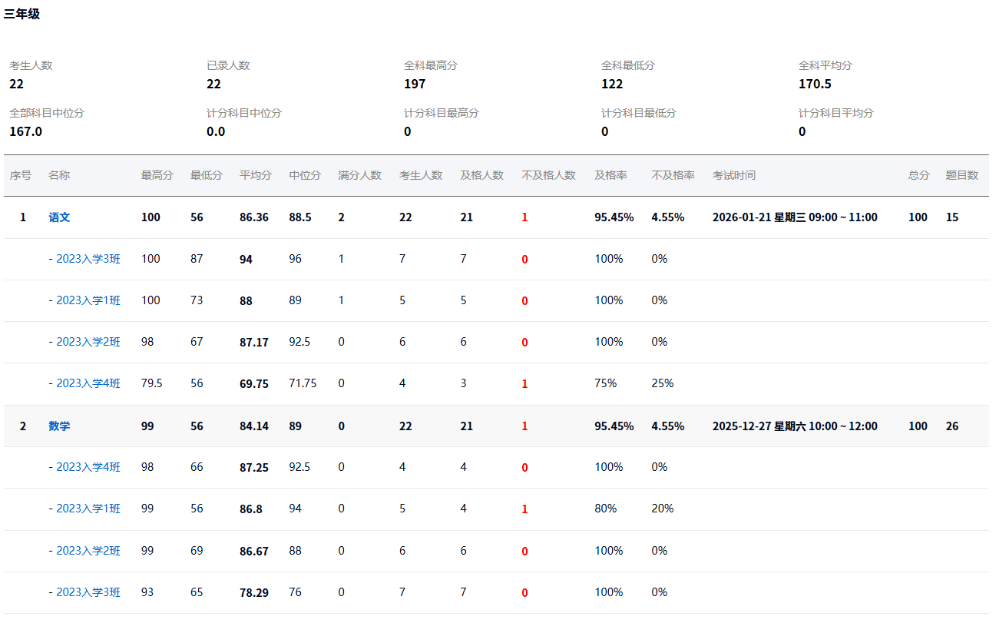Select the 题目数 column header
This screenshot has height=623, width=999.
961,175
